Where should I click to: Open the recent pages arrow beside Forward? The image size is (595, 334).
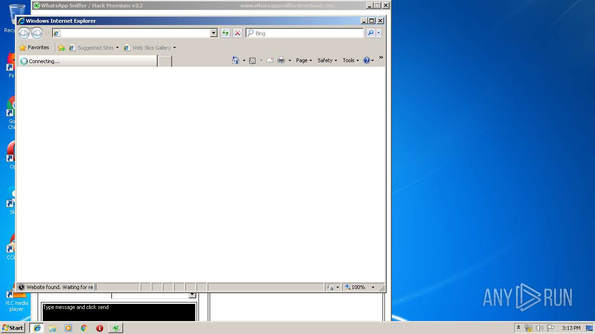coord(47,33)
